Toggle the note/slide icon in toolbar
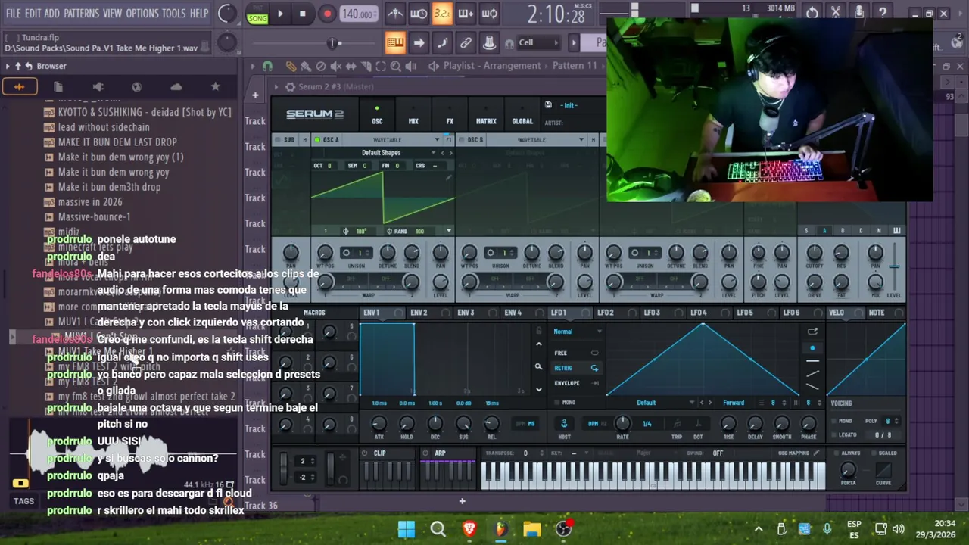Screen dimensions: 969x545 pyautogui.click(x=442, y=42)
